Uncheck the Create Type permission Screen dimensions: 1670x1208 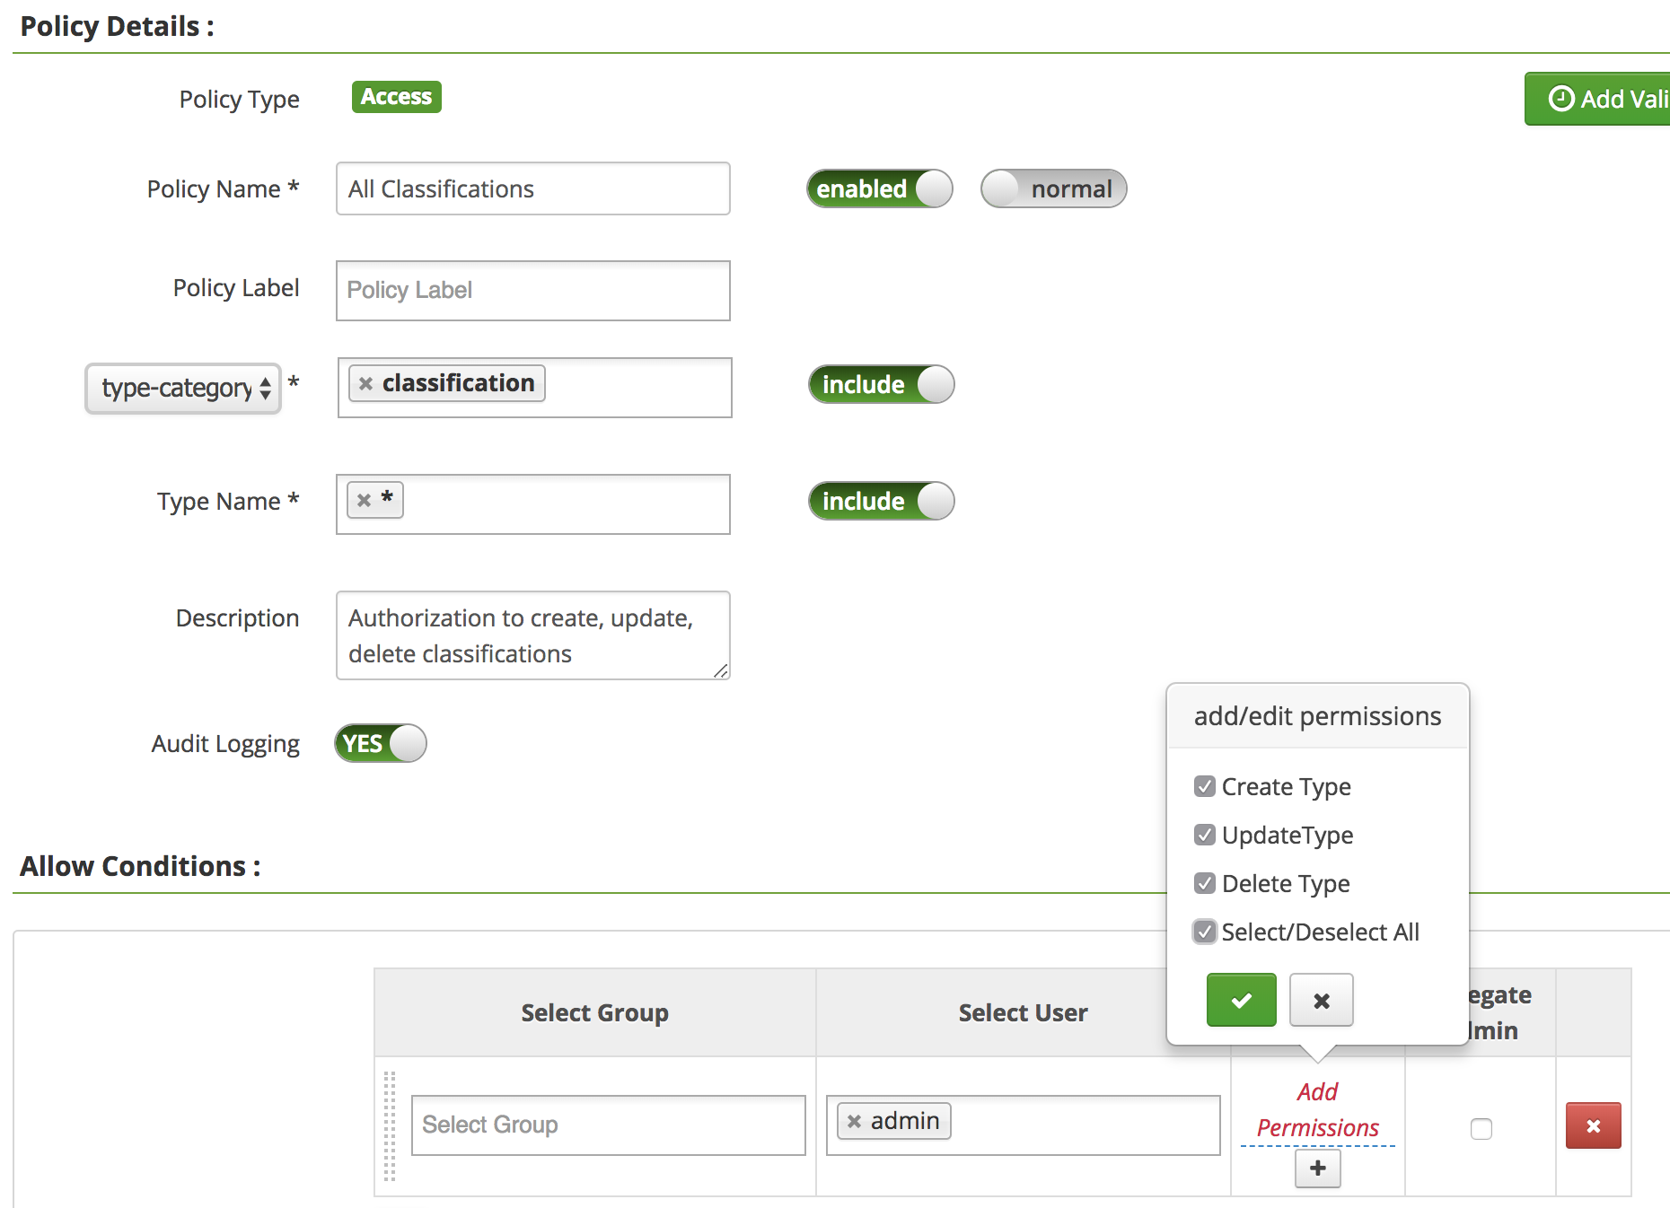point(1205,787)
